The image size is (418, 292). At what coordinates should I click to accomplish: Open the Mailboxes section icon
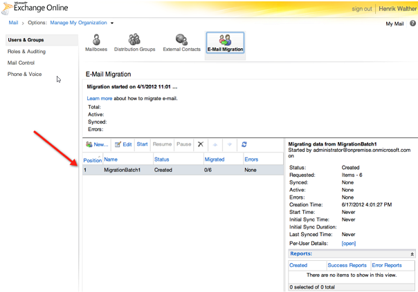click(96, 43)
